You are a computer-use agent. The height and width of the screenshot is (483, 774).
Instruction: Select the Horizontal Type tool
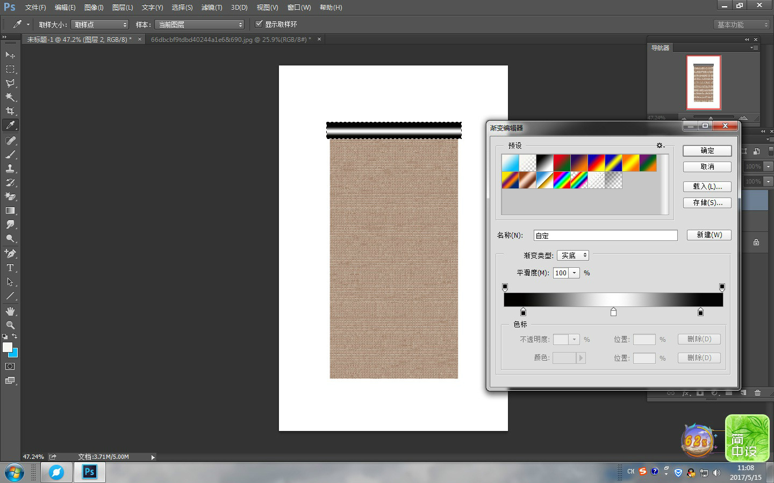click(10, 268)
